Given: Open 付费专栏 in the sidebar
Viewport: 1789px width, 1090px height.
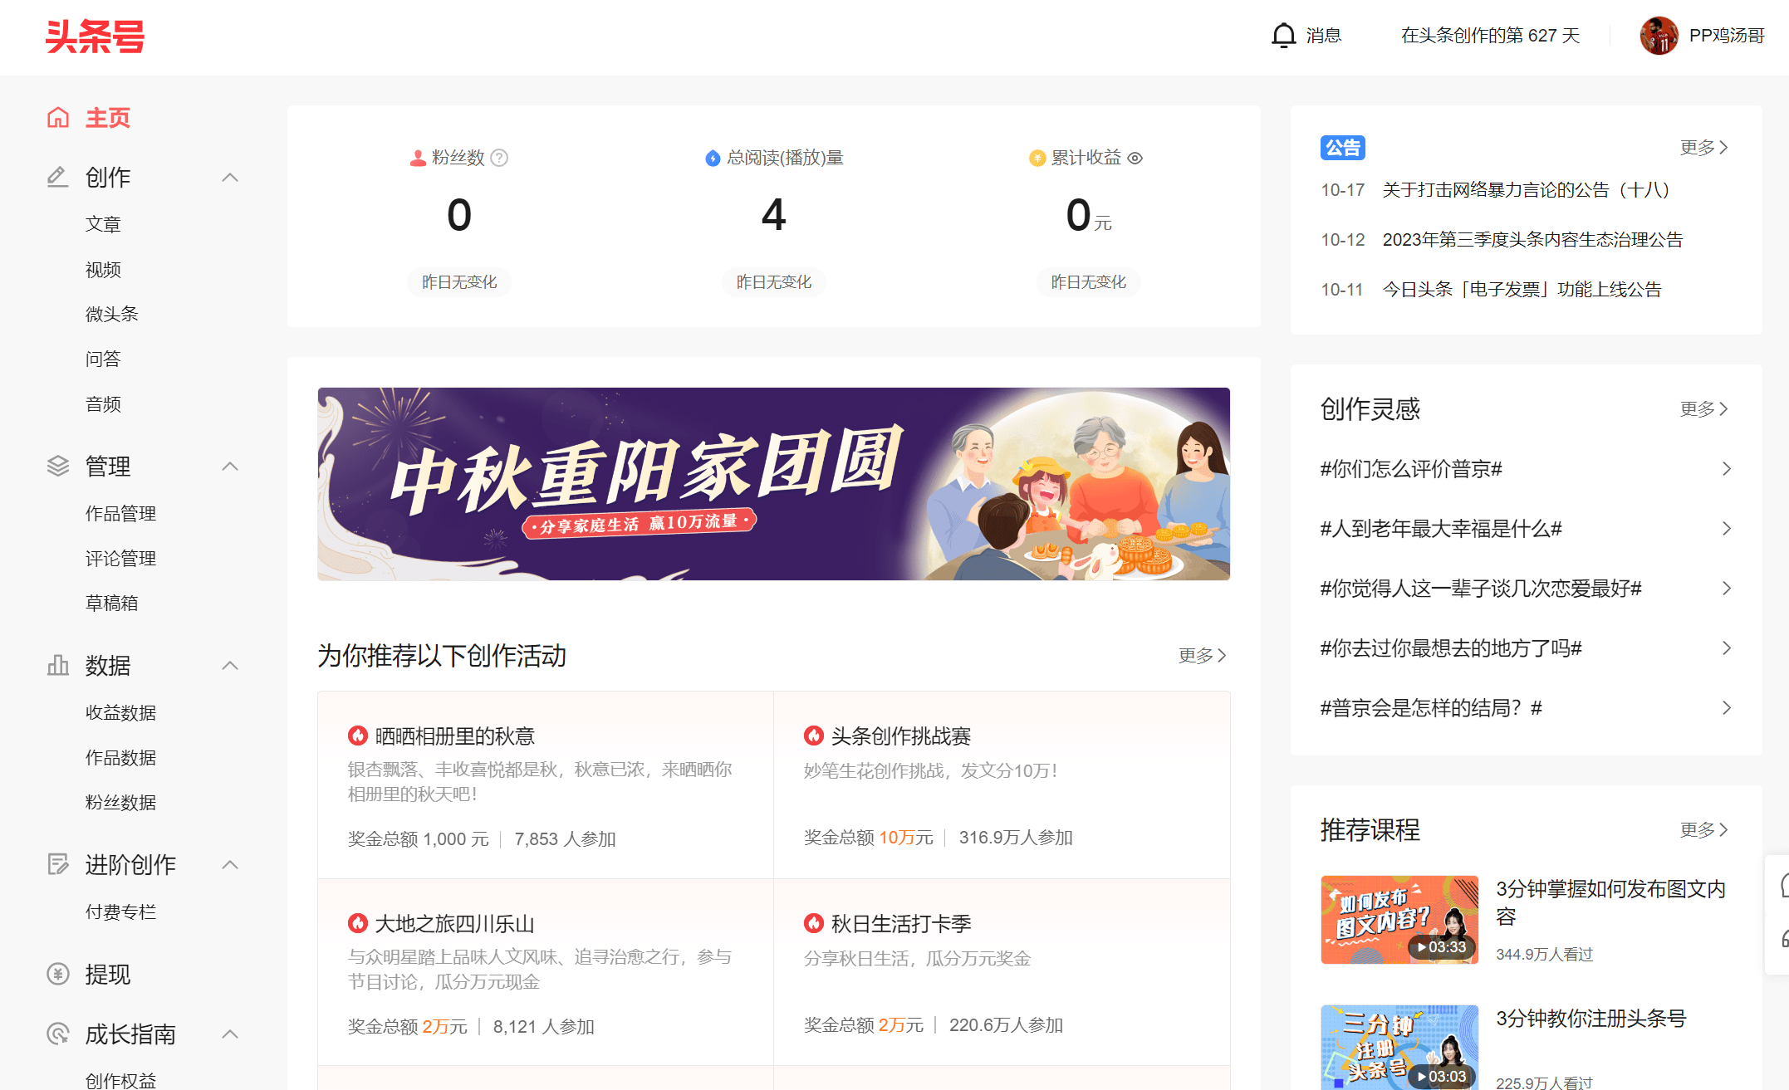Looking at the screenshot, I should pyautogui.click(x=120, y=912).
